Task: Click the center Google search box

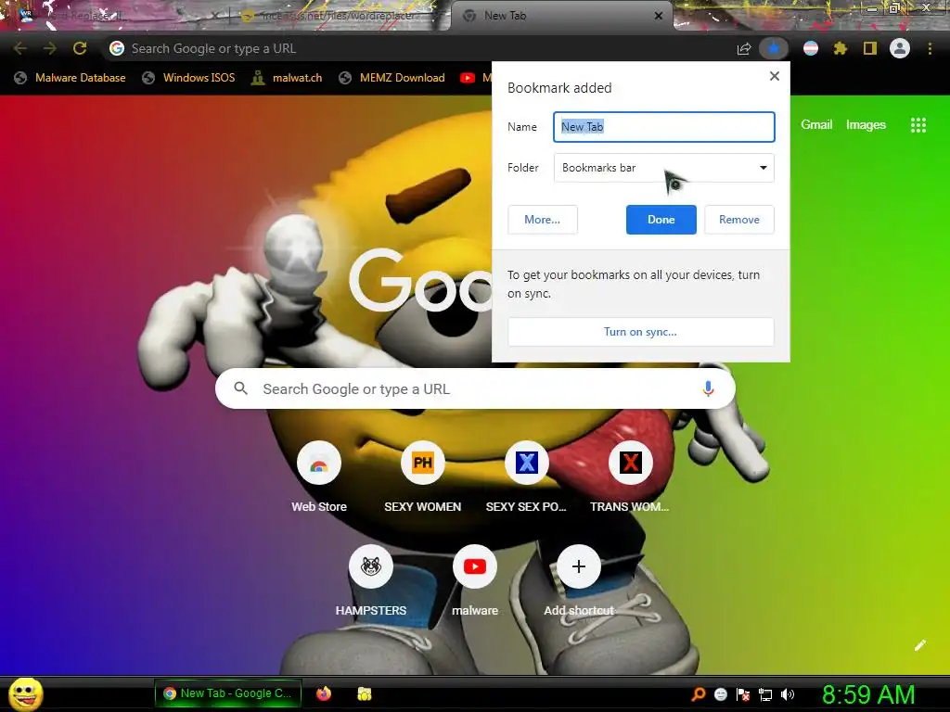Action: tap(475, 388)
